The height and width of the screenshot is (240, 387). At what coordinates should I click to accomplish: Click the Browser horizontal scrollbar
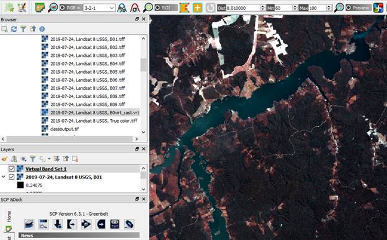pos(69,139)
